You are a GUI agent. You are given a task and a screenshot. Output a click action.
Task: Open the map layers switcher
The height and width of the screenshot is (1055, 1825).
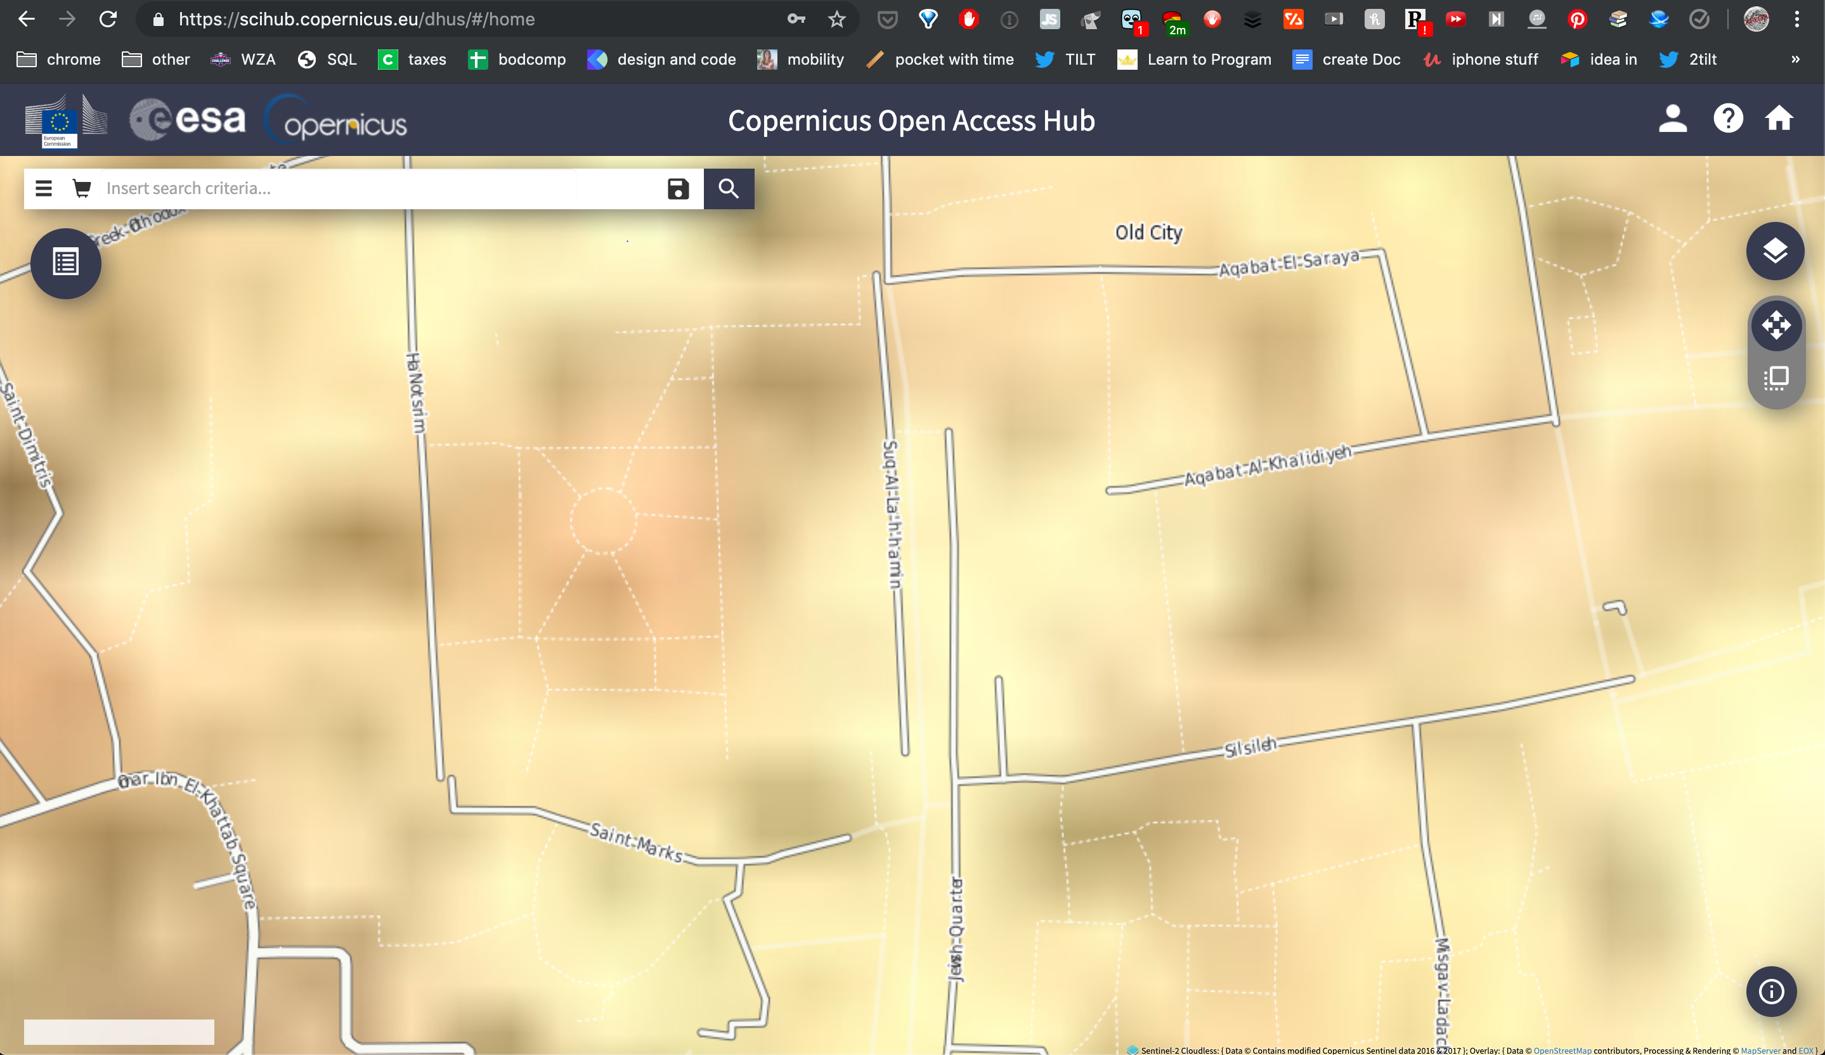tap(1774, 251)
